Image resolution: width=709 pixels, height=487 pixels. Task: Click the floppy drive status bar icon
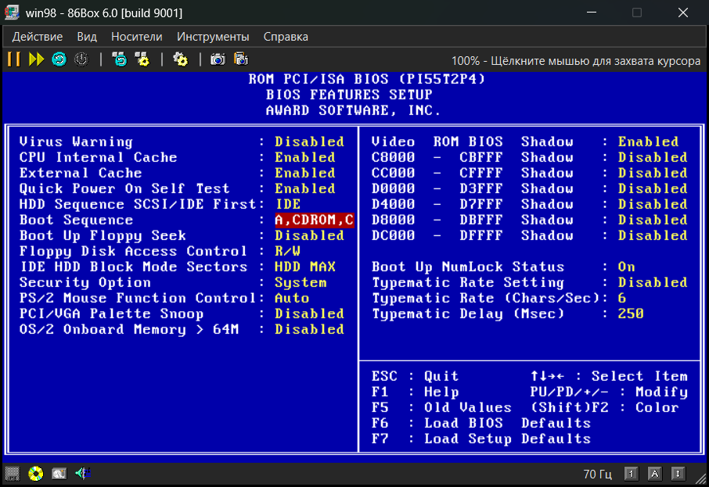click(13, 474)
